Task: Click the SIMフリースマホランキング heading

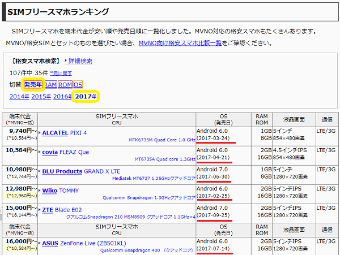Action: [x=58, y=12]
